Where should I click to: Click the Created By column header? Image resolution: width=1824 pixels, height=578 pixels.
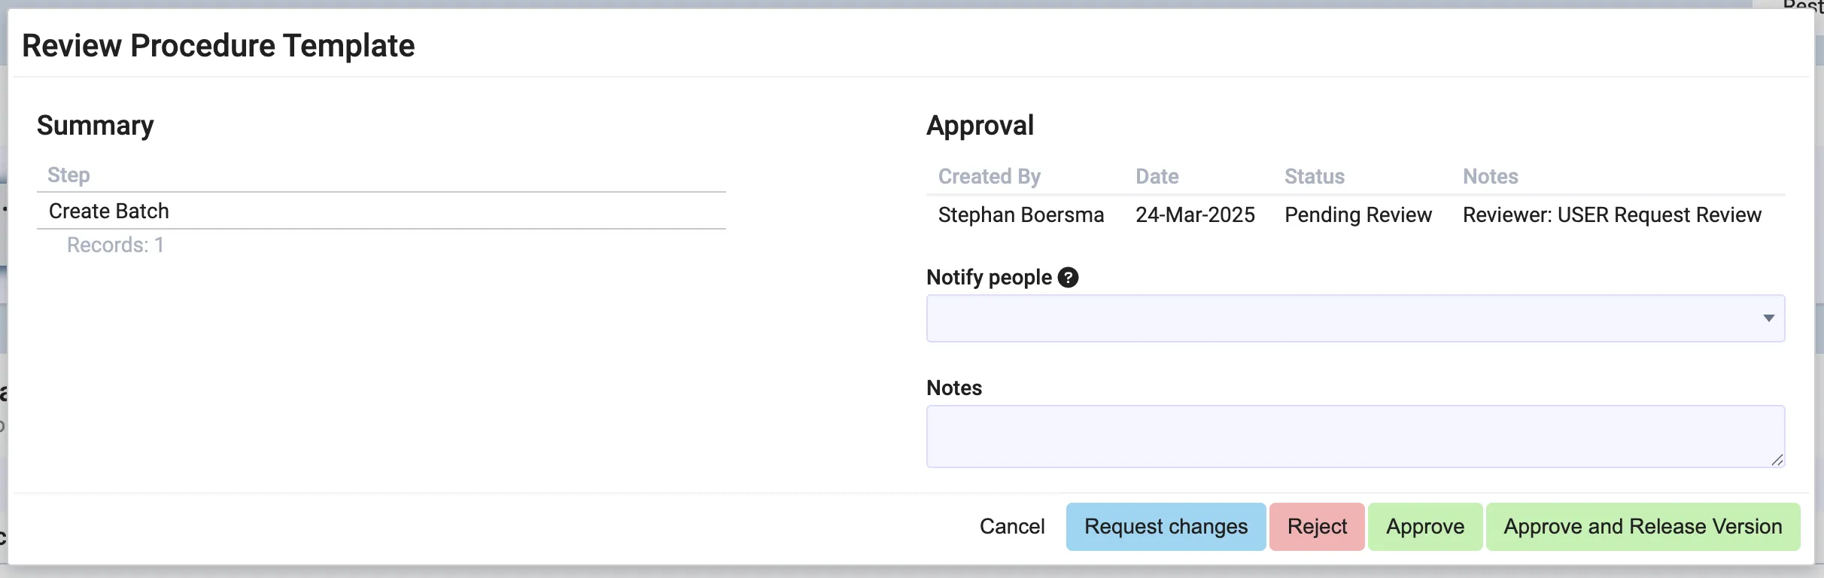click(989, 177)
